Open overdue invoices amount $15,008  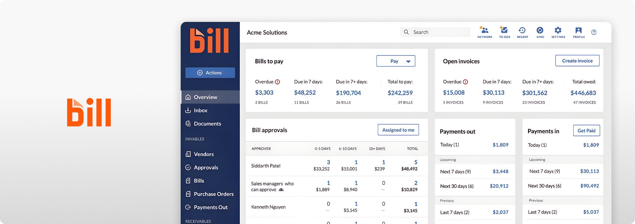pos(454,92)
